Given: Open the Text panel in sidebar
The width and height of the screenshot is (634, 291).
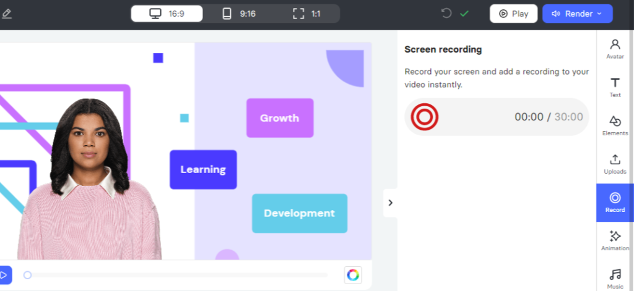Looking at the screenshot, I should (x=615, y=88).
